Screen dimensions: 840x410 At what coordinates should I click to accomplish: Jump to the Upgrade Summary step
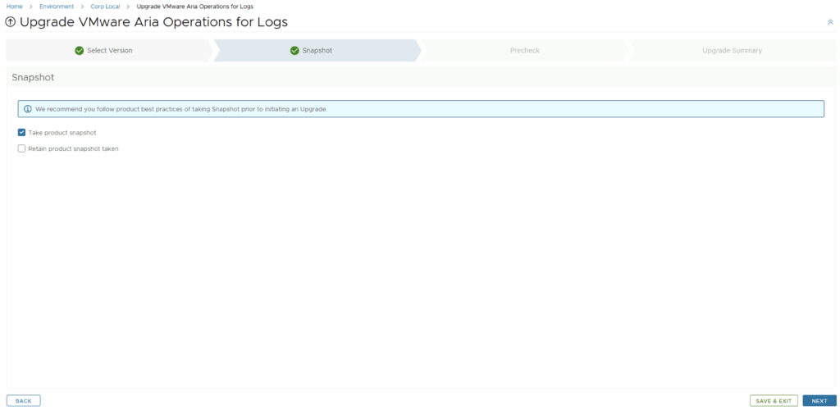point(732,51)
